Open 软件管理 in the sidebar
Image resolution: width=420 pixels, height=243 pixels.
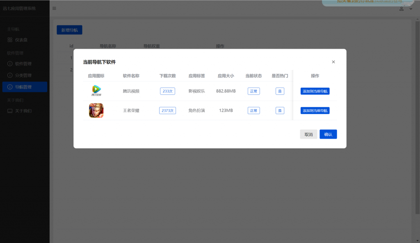pos(25,64)
